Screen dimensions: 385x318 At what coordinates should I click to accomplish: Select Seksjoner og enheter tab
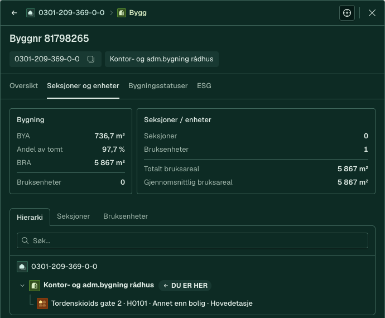83,86
